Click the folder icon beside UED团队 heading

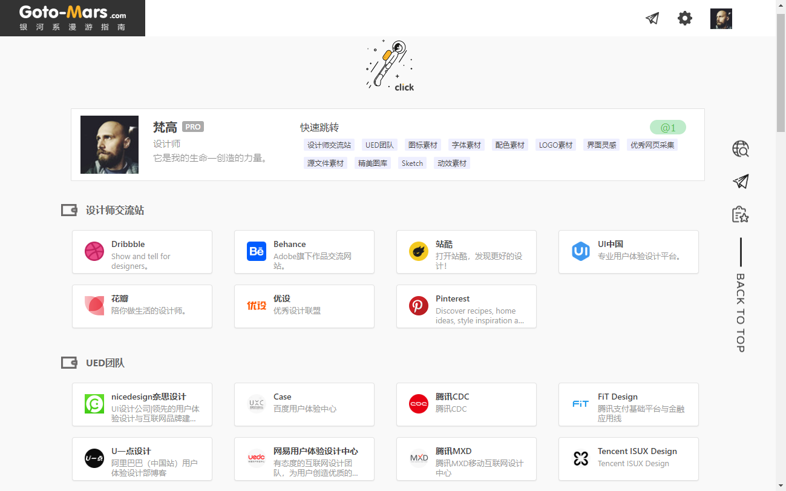pyautogui.click(x=69, y=363)
